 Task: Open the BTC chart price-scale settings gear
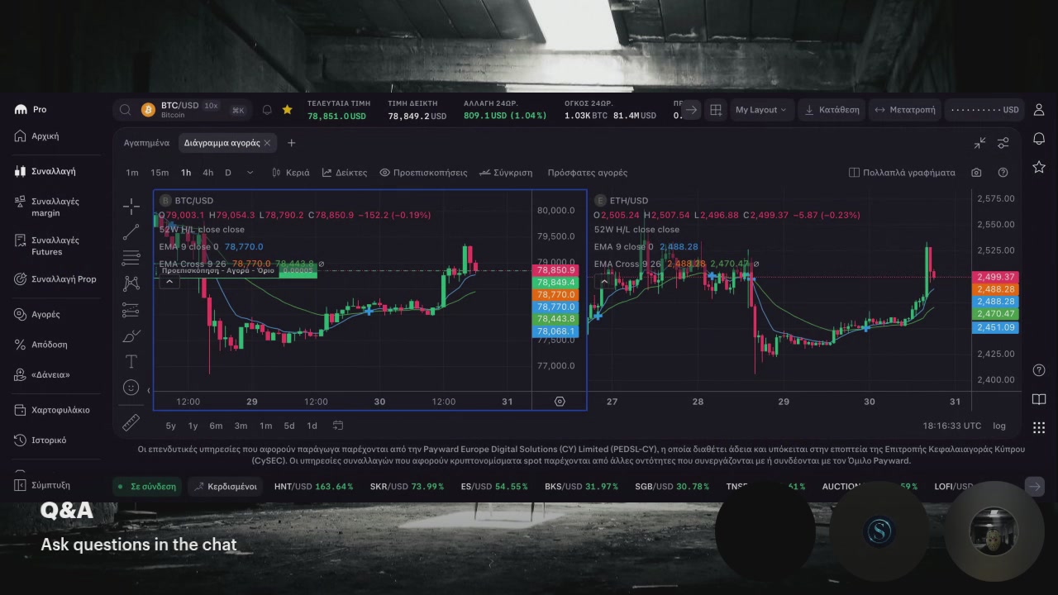(560, 402)
